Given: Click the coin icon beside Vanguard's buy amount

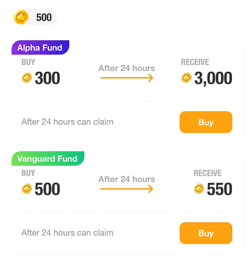Looking at the screenshot, I should tap(27, 189).
